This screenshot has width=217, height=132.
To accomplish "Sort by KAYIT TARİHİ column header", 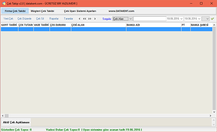I will 9,25.
